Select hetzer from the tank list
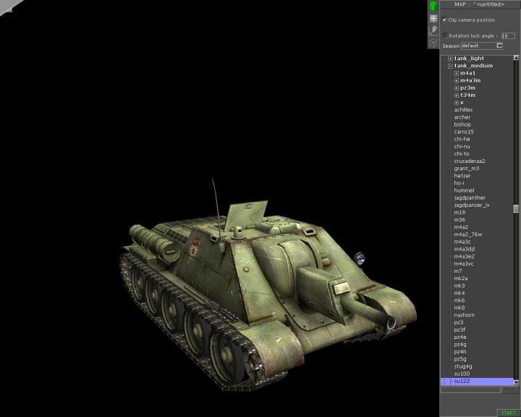Image resolution: width=521 pixels, height=417 pixels. (462, 176)
